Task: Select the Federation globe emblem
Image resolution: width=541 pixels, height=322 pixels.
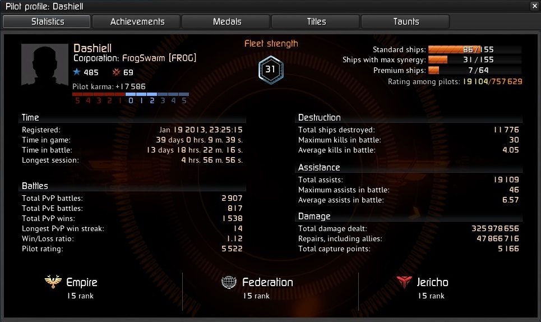Action: point(229,282)
